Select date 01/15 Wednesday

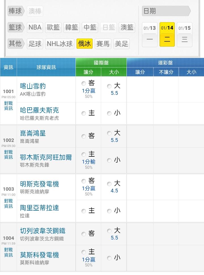point(184,34)
